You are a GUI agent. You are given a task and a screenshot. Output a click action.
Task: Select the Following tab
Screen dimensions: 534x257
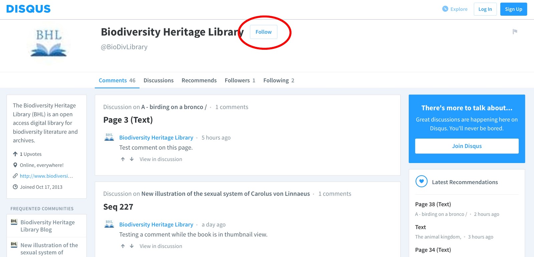point(278,80)
